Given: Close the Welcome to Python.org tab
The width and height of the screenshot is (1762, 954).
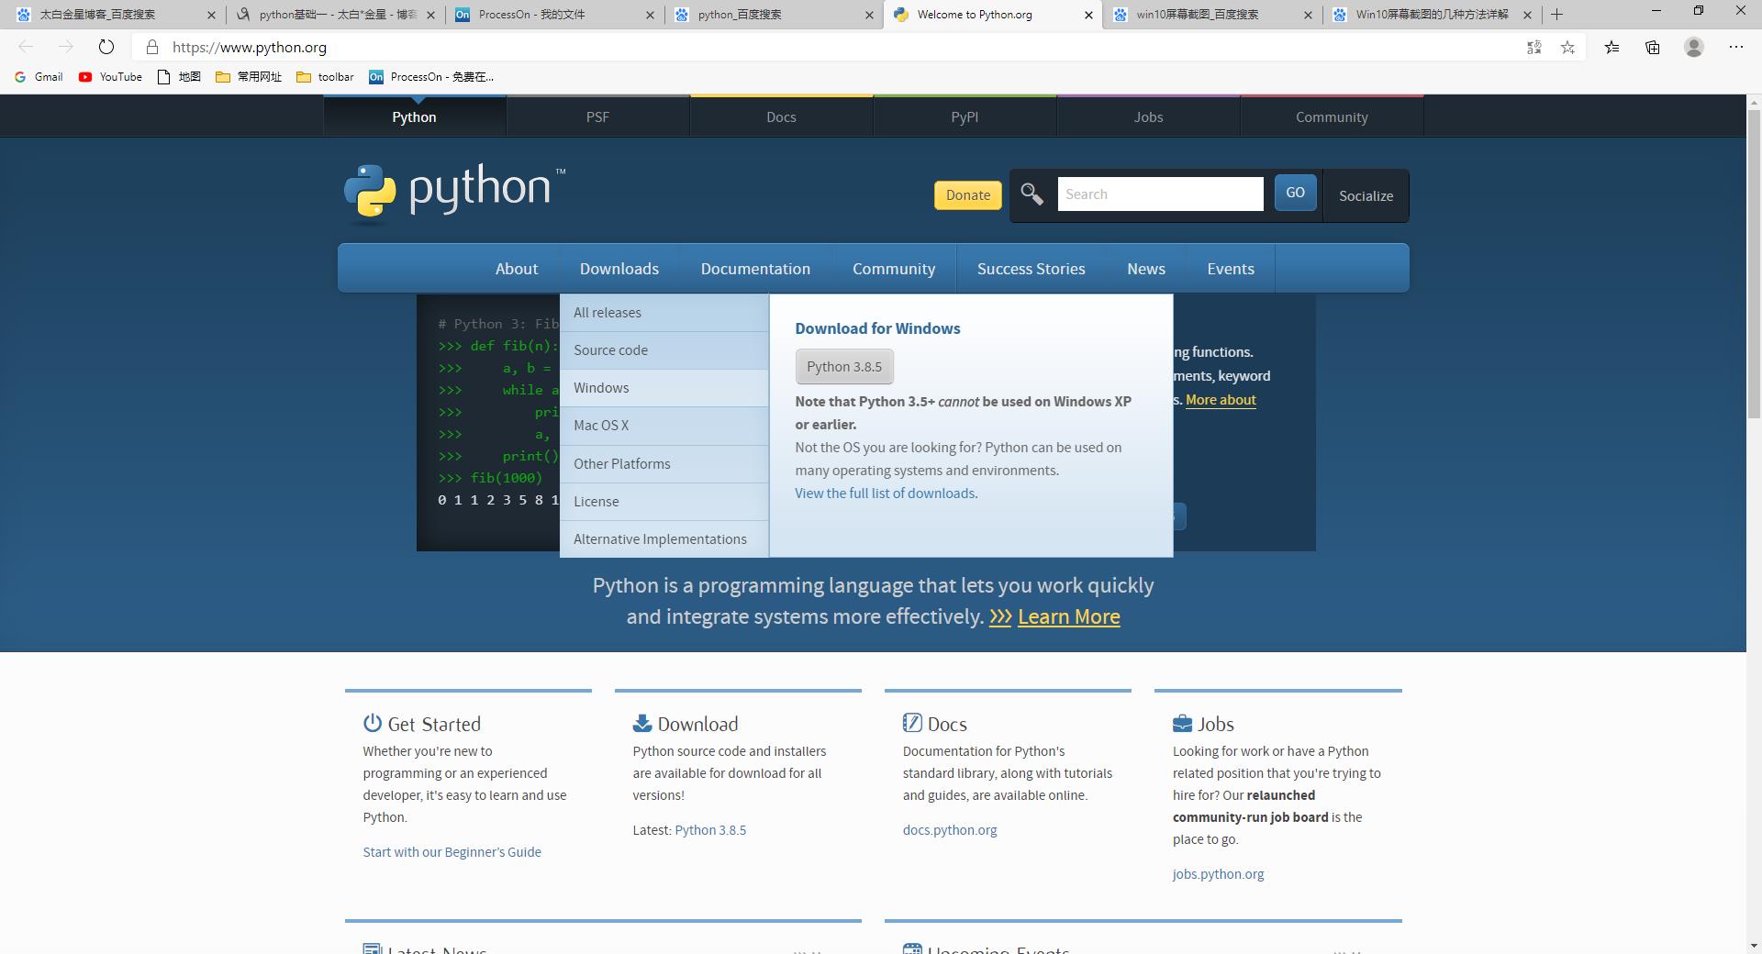Looking at the screenshot, I should point(1088,15).
